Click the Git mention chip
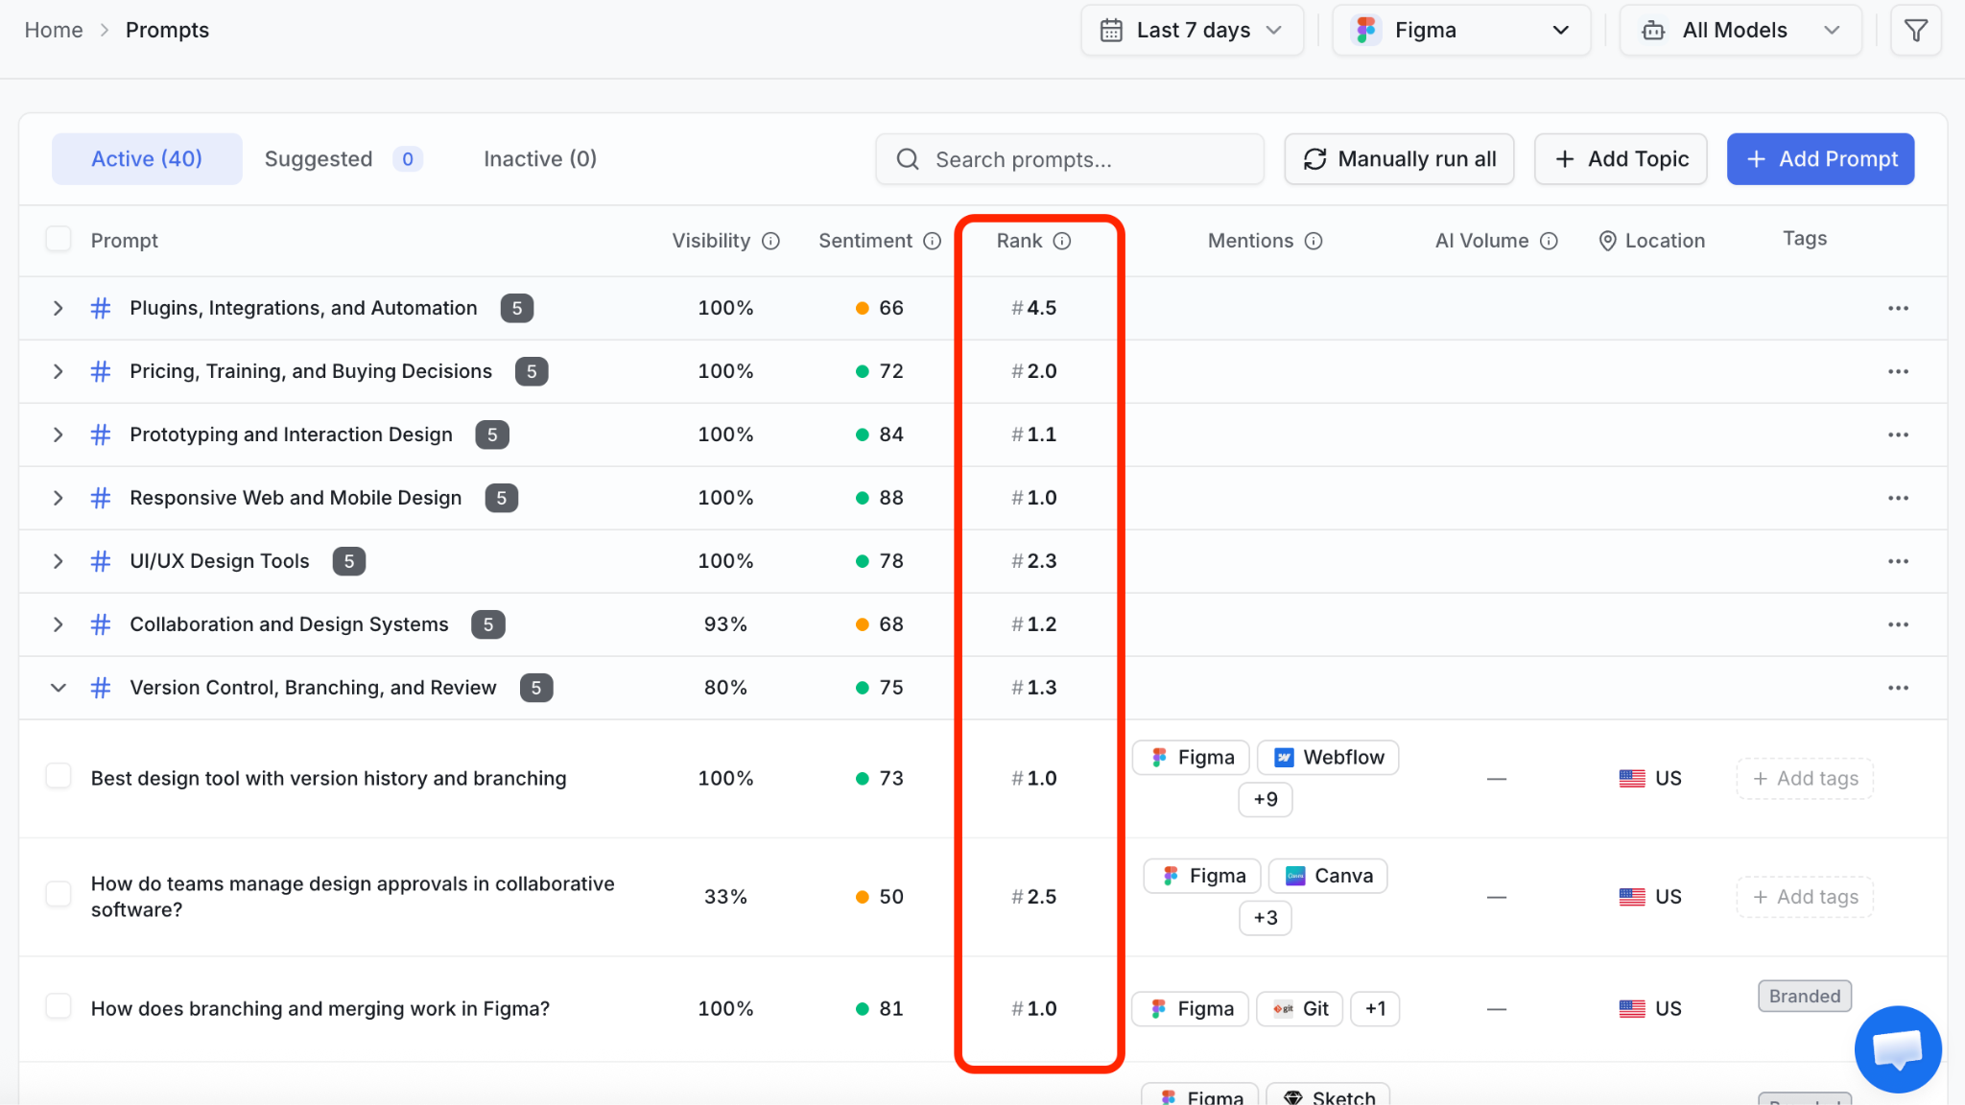 click(x=1300, y=1009)
